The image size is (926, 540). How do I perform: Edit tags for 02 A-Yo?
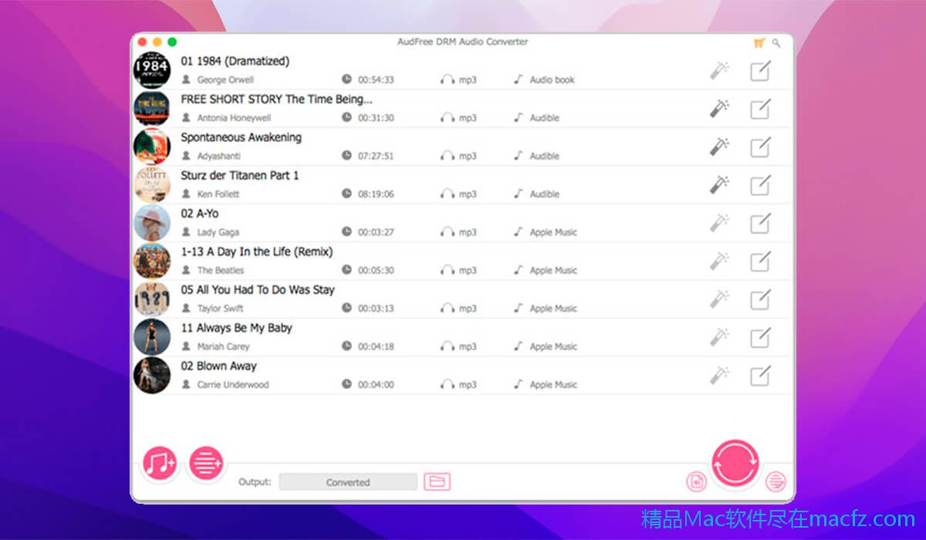tap(760, 223)
